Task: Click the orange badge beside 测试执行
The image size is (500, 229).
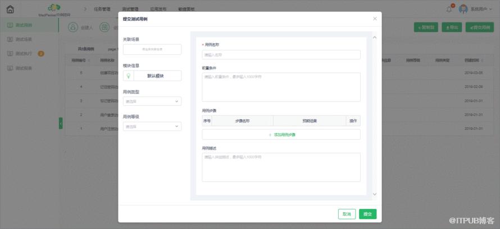Action: point(41,53)
